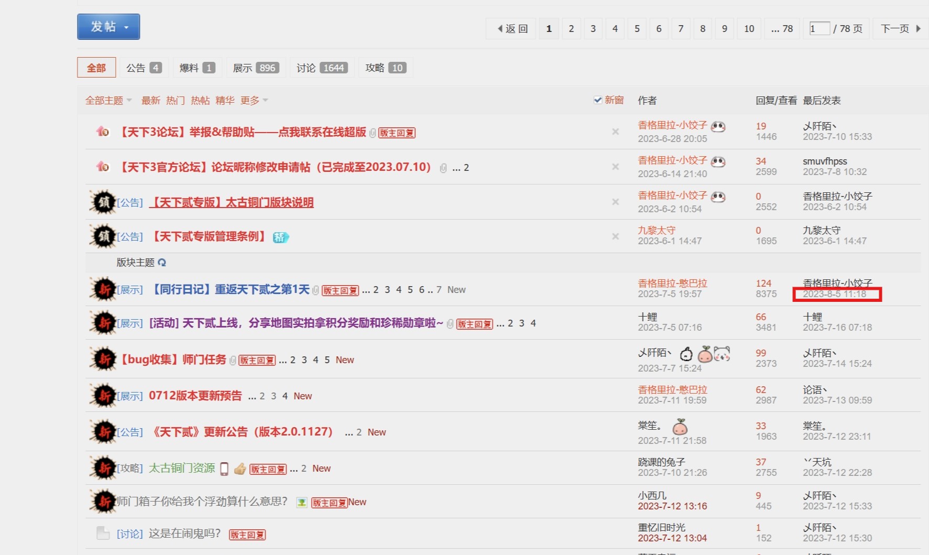Expand the 更多 sorting dropdown
Image resolution: width=929 pixels, height=555 pixels.
point(254,100)
